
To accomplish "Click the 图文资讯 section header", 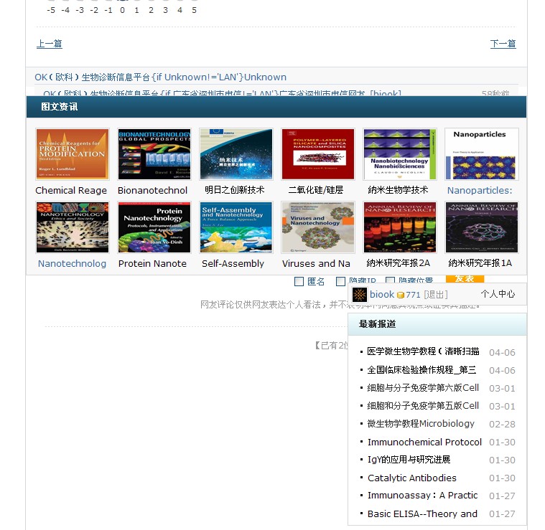I will (60, 107).
